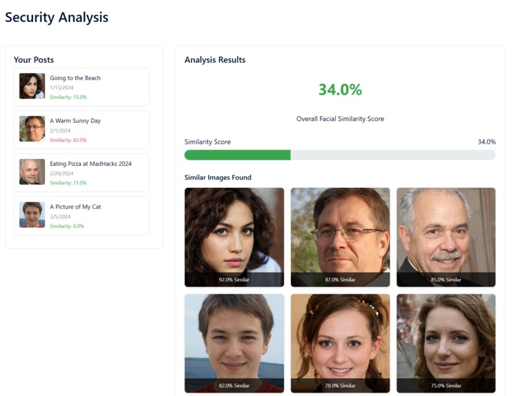
Task: Select the 'Eating Pizza at MadHacks 2024' post card
Action: click(82, 173)
